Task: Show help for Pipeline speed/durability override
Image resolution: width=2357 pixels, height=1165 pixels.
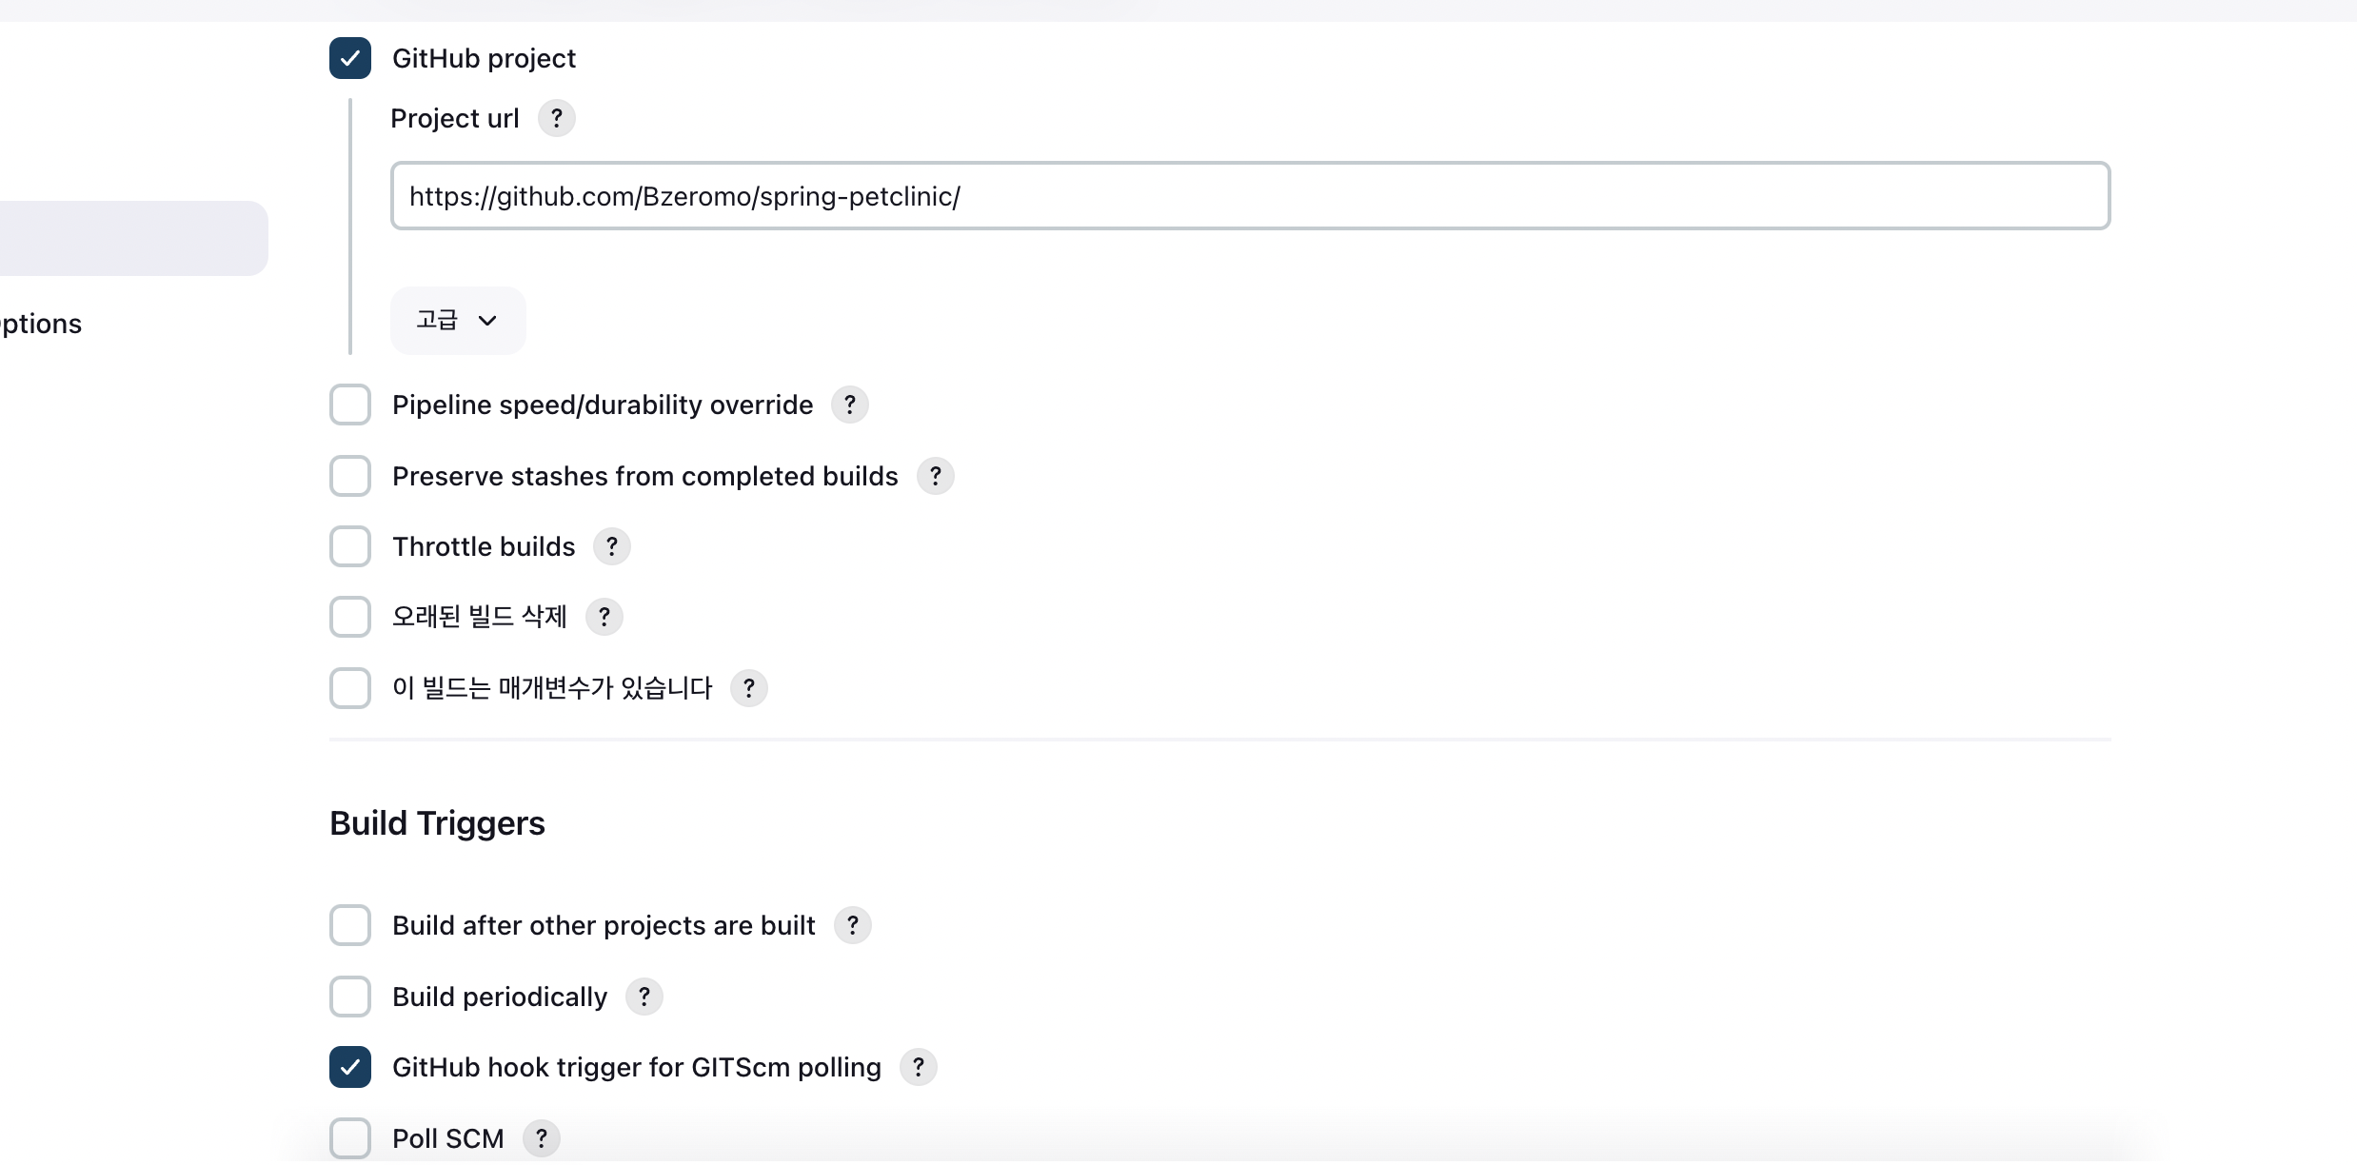Action: pyautogui.click(x=850, y=405)
